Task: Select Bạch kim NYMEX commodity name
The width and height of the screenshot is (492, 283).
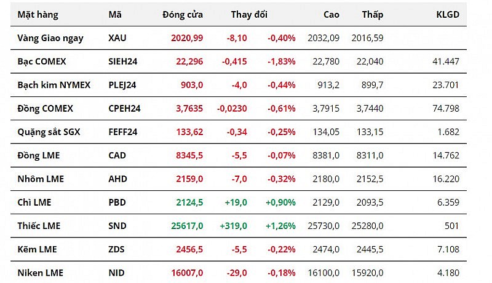Action: click(54, 85)
